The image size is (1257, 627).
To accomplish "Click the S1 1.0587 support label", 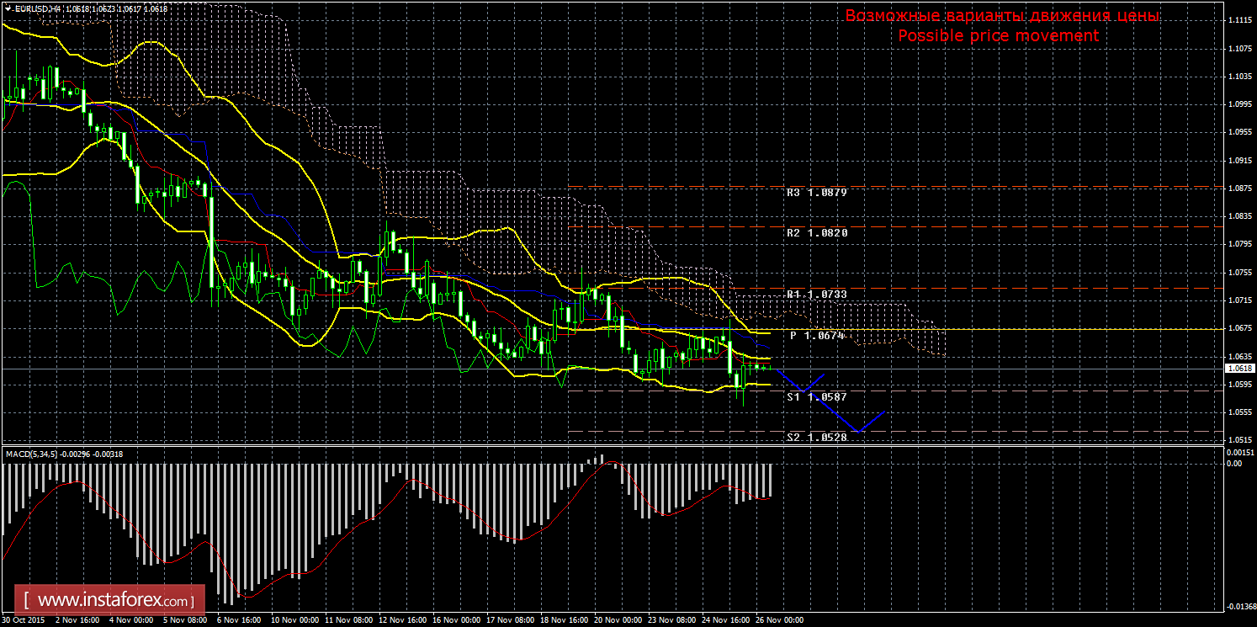I will [x=816, y=396].
